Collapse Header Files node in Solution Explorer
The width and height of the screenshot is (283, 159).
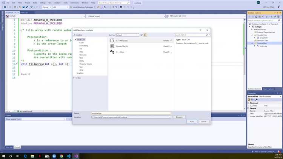(252, 35)
